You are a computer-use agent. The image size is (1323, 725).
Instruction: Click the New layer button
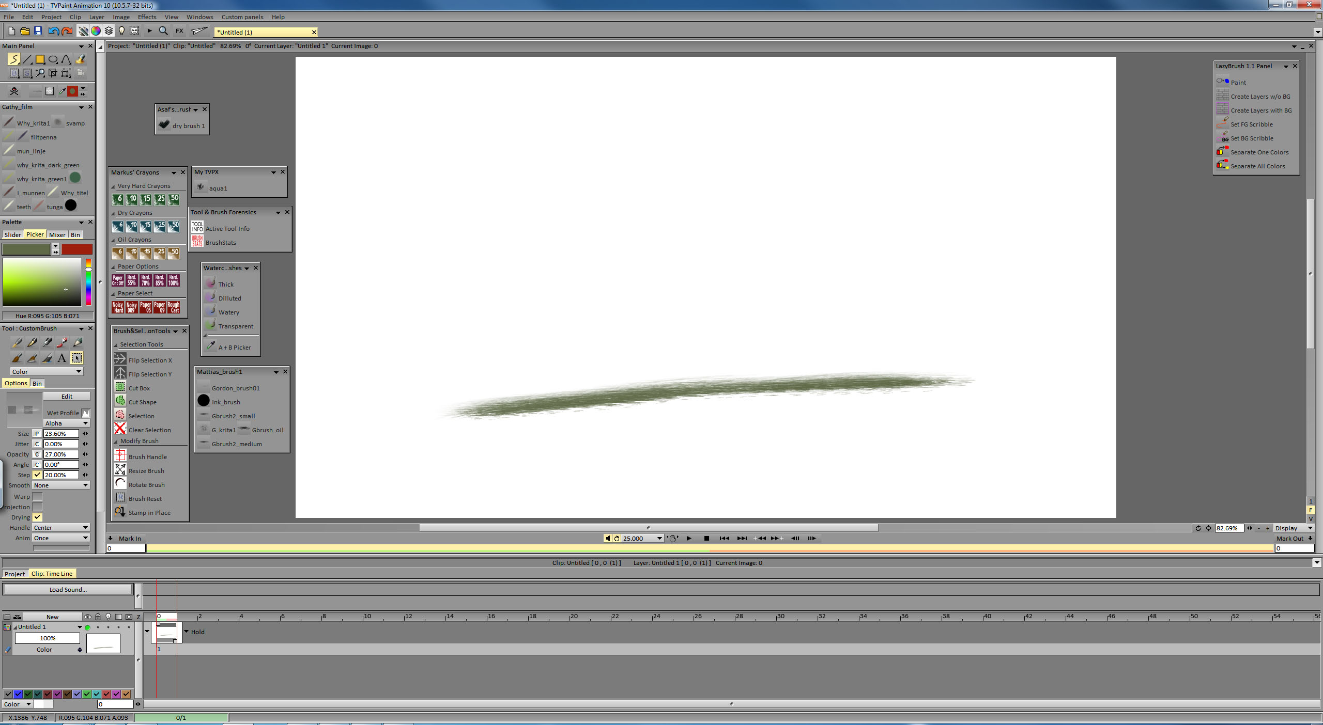tap(52, 617)
